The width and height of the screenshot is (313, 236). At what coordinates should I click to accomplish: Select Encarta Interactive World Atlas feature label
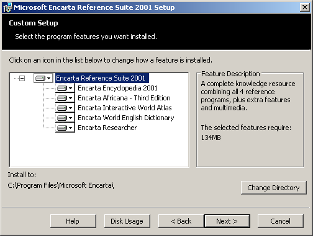[x=125, y=108]
